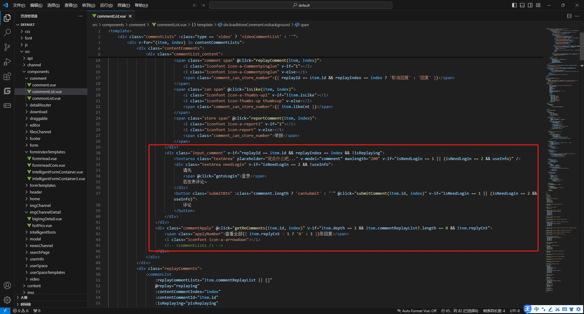Screen dimensions: 584x314
Task: Expand the detailRouter folder
Action: click(40, 105)
